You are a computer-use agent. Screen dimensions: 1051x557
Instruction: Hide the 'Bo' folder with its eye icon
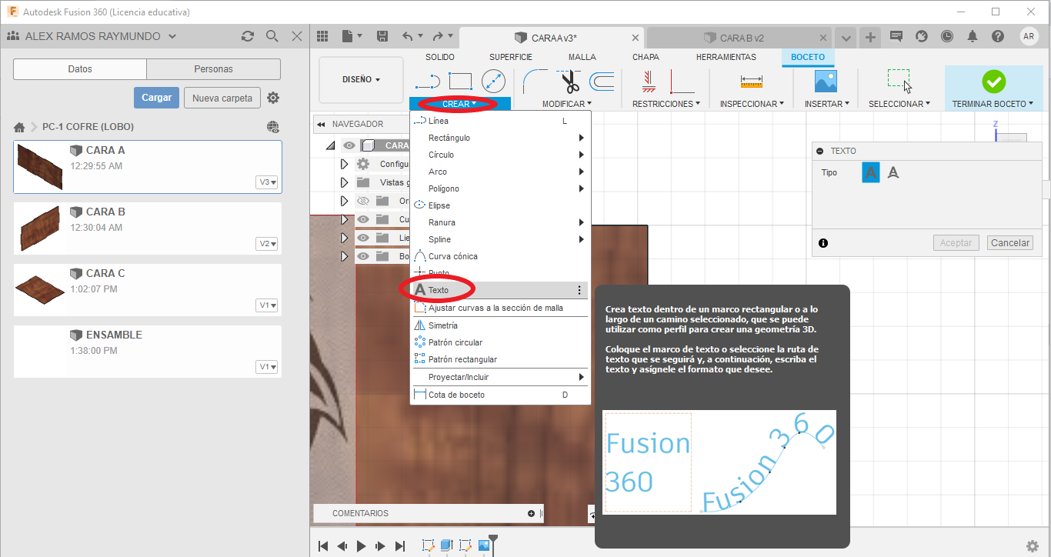pyautogui.click(x=363, y=256)
